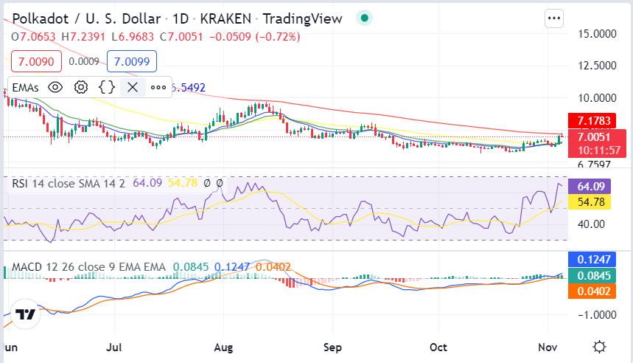Select the MACD 12 26 close legend
This screenshot has width=633, height=363.
pyautogui.click(x=89, y=267)
